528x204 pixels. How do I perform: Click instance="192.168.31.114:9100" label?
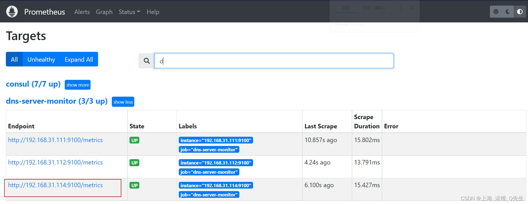216,186
